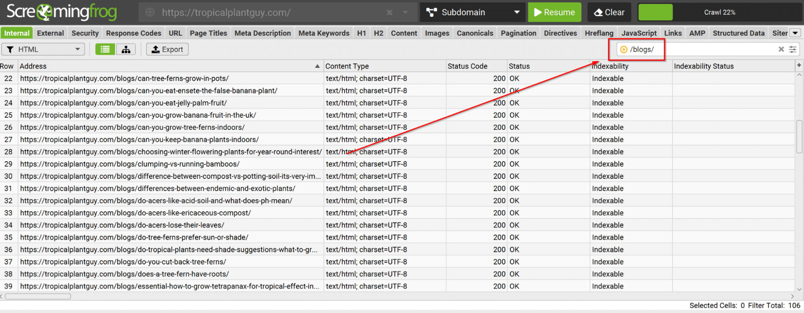
Task: Switch to the tree view icon
Action: (x=126, y=49)
